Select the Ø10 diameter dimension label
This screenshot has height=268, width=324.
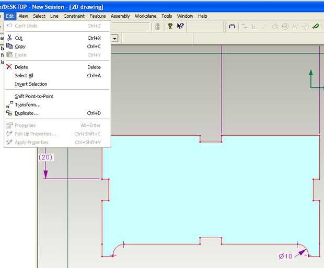point(285,257)
